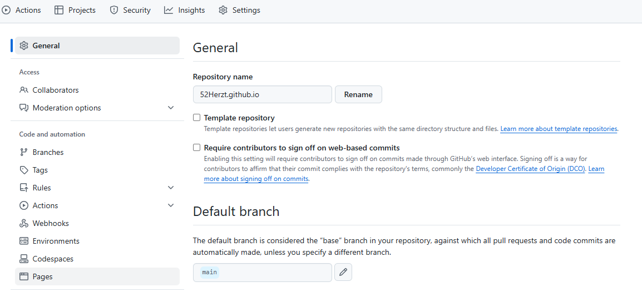Expand the Rules section chevron

[171, 188]
